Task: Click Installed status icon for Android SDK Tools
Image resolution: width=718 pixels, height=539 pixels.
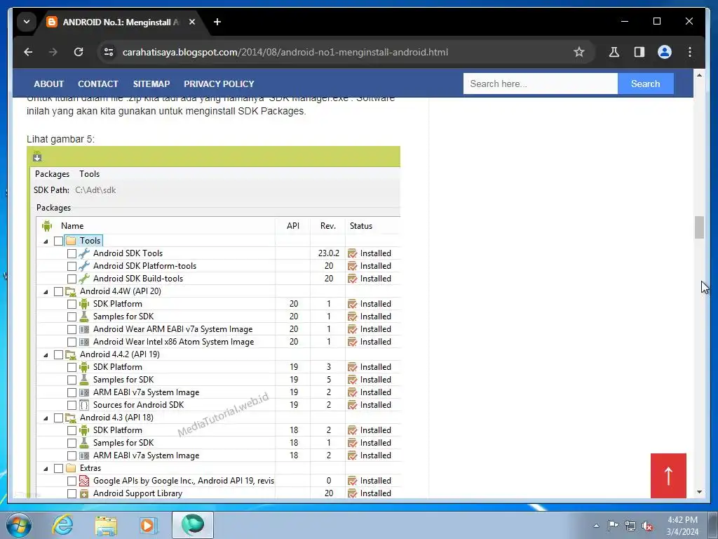Action: click(352, 253)
